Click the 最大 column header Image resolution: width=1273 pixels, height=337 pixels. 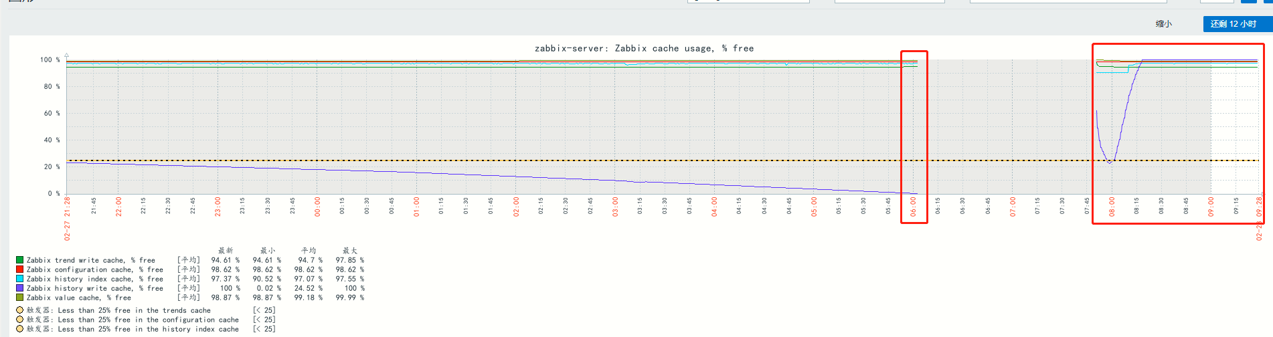pyautogui.click(x=350, y=251)
